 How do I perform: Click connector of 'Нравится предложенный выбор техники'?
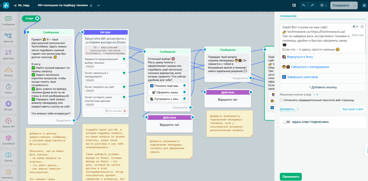(124, 59)
